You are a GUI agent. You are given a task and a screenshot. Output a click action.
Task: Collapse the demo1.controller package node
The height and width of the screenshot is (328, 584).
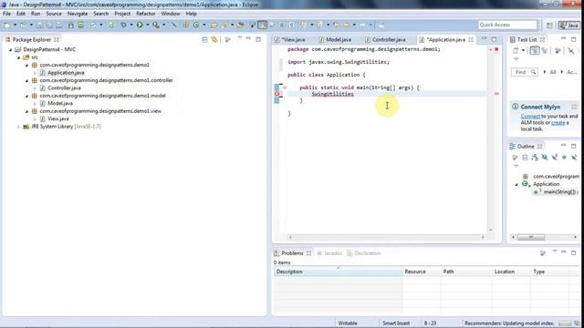tap(26, 80)
